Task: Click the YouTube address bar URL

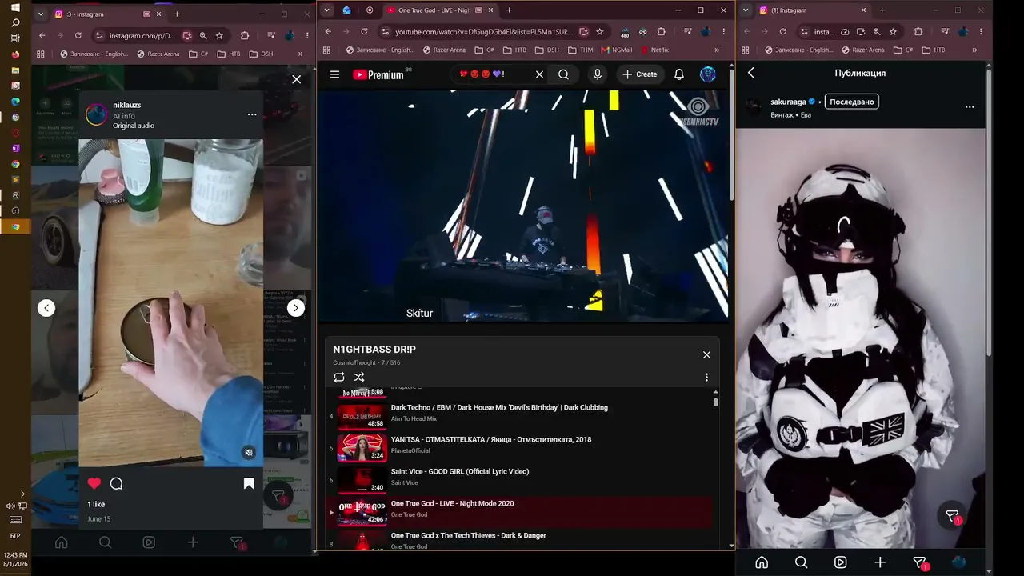Action: coord(484,32)
